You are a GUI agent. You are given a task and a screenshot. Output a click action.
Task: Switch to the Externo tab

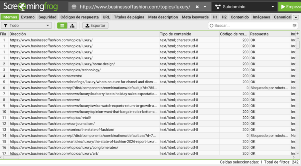click(x=28, y=17)
